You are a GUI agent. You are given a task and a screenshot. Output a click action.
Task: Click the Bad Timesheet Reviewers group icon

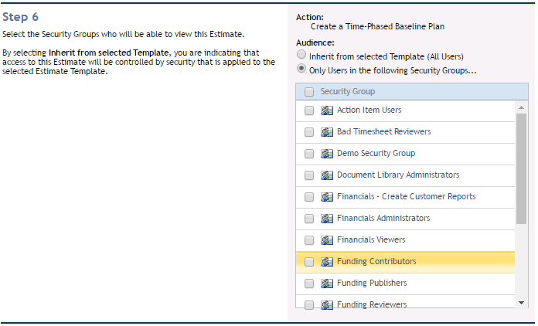(327, 132)
